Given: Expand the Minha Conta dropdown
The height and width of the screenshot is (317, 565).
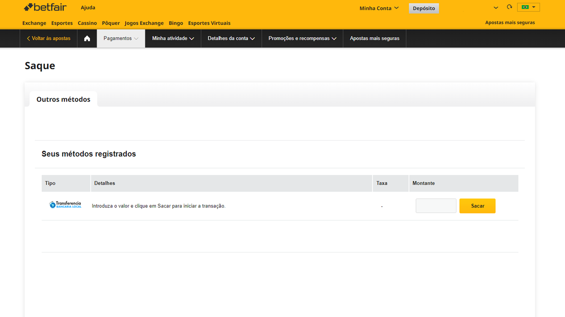Looking at the screenshot, I should (379, 8).
